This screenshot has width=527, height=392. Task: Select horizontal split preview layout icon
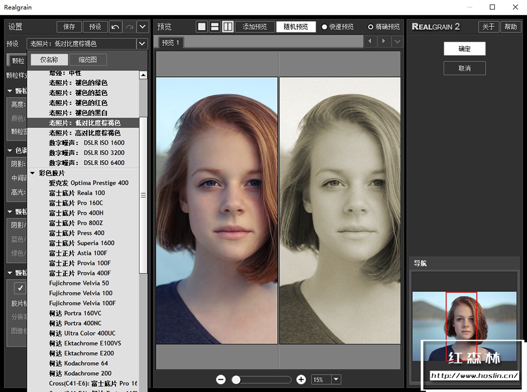(215, 27)
